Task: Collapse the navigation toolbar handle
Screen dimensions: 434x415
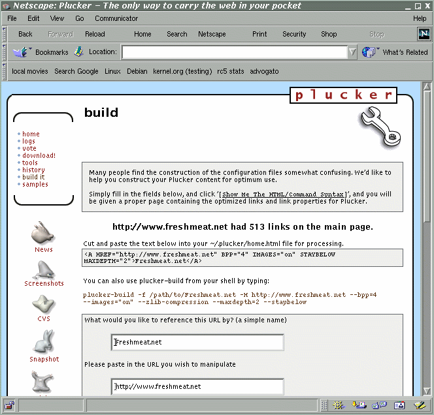Action: click(x=4, y=34)
